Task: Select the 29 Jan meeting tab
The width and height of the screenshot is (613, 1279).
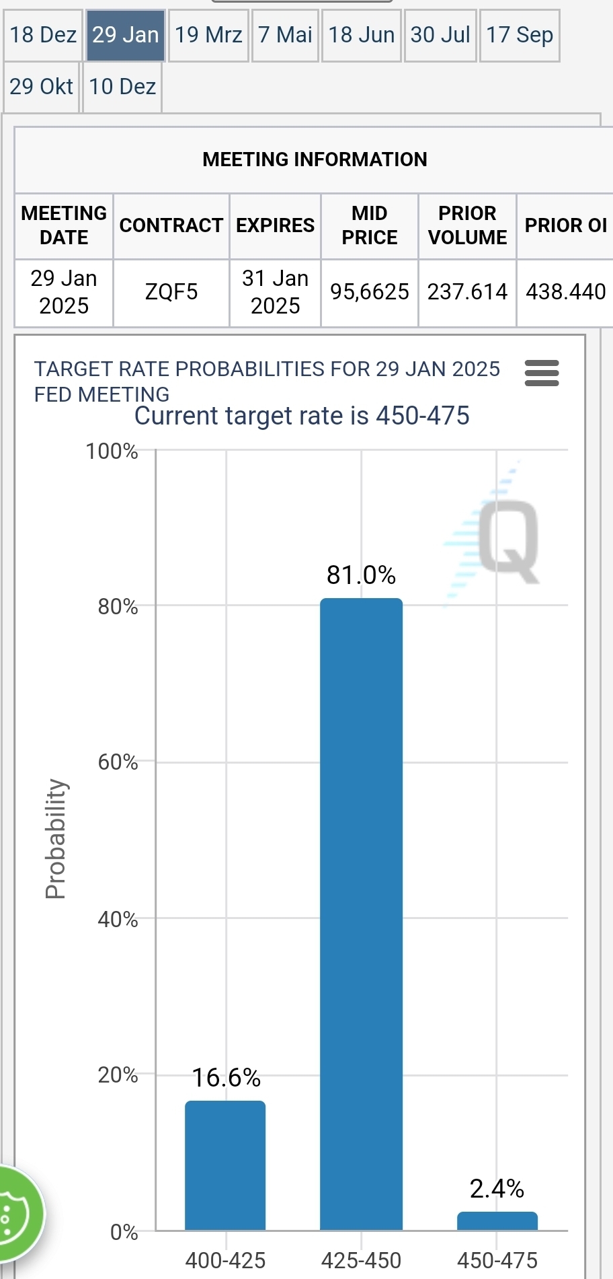Action: tap(126, 35)
